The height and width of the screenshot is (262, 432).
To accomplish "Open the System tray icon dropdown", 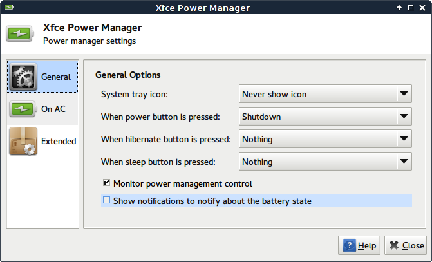I will point(325,94).
